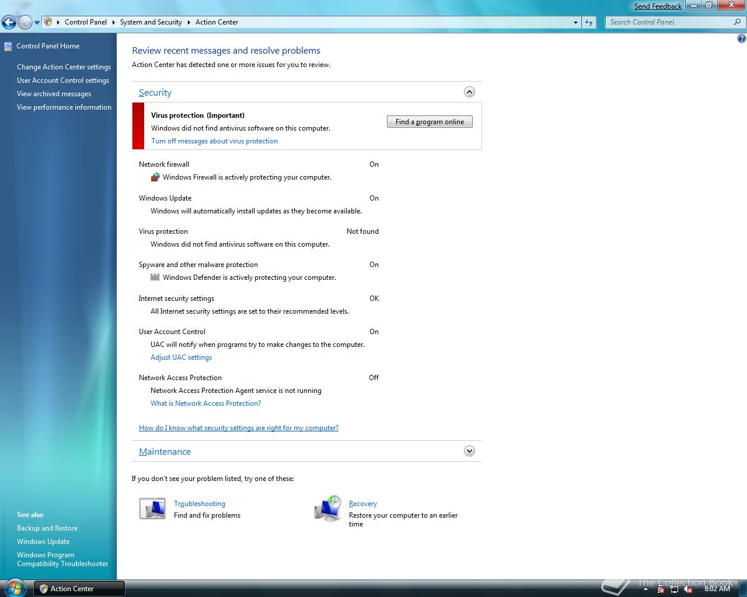Collapse the Security section chevron
747x597 pixels.
tap(469, 92)
